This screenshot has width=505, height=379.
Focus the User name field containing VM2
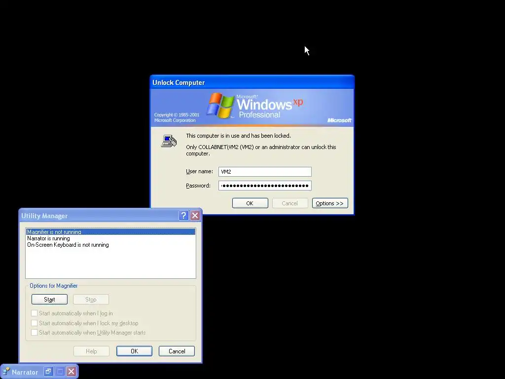[x=265, y=171]
